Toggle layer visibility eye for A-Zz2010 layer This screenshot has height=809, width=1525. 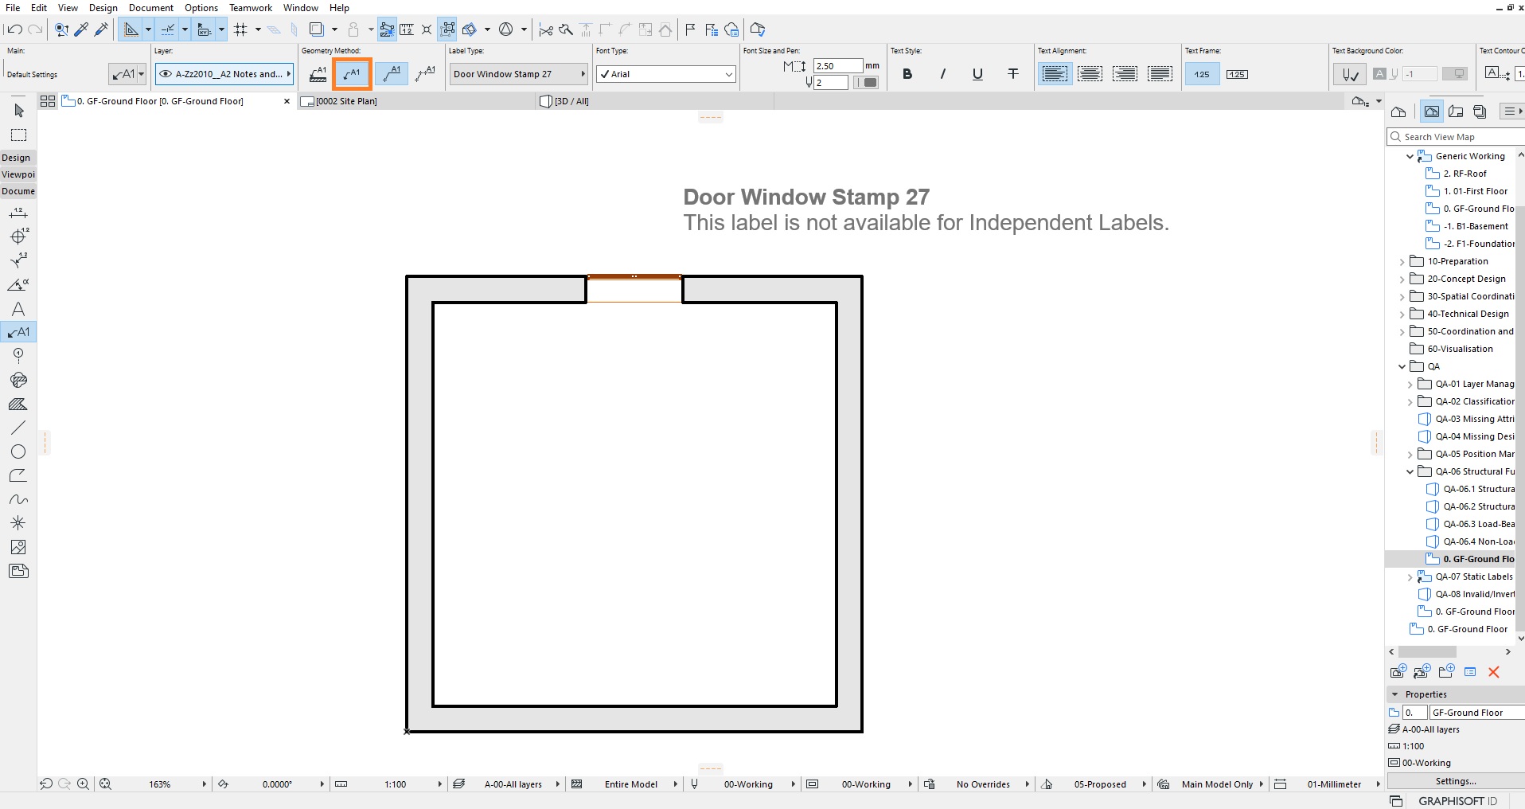[166, 74]
